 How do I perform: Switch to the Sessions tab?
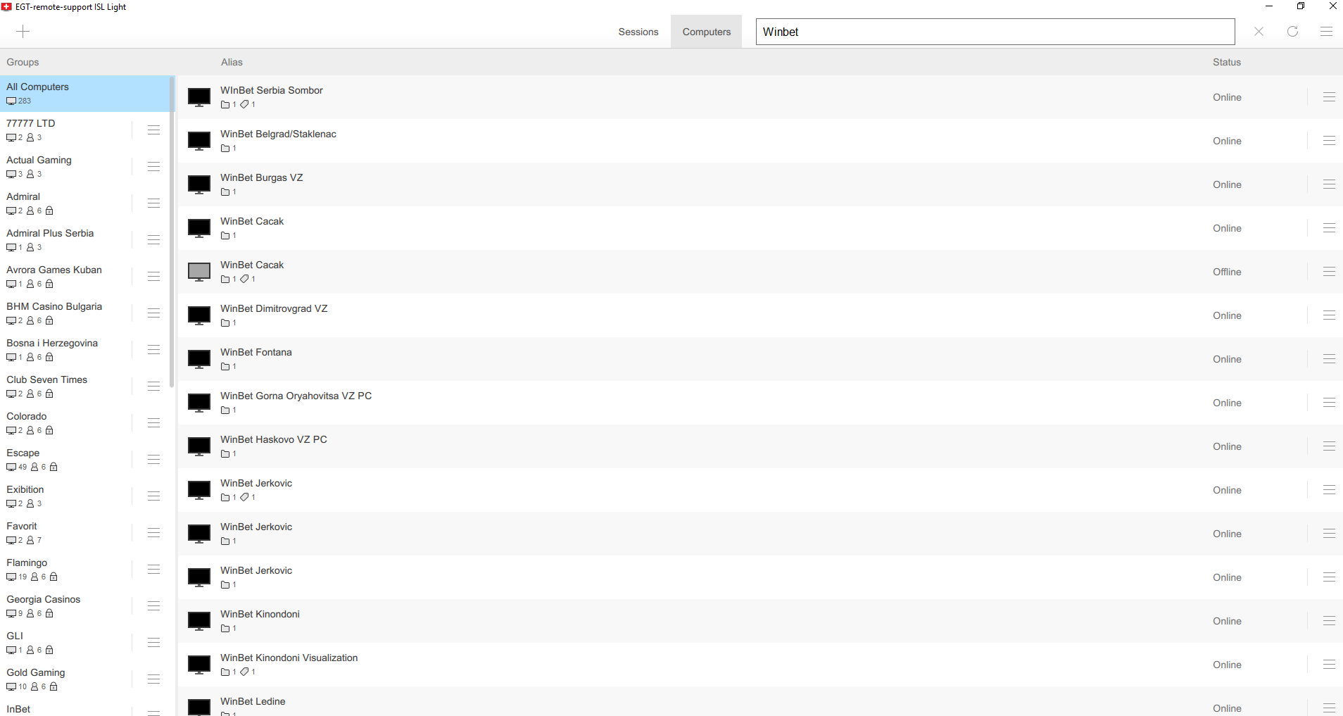pos(638,32)
